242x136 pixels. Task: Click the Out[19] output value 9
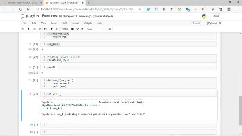42,49
